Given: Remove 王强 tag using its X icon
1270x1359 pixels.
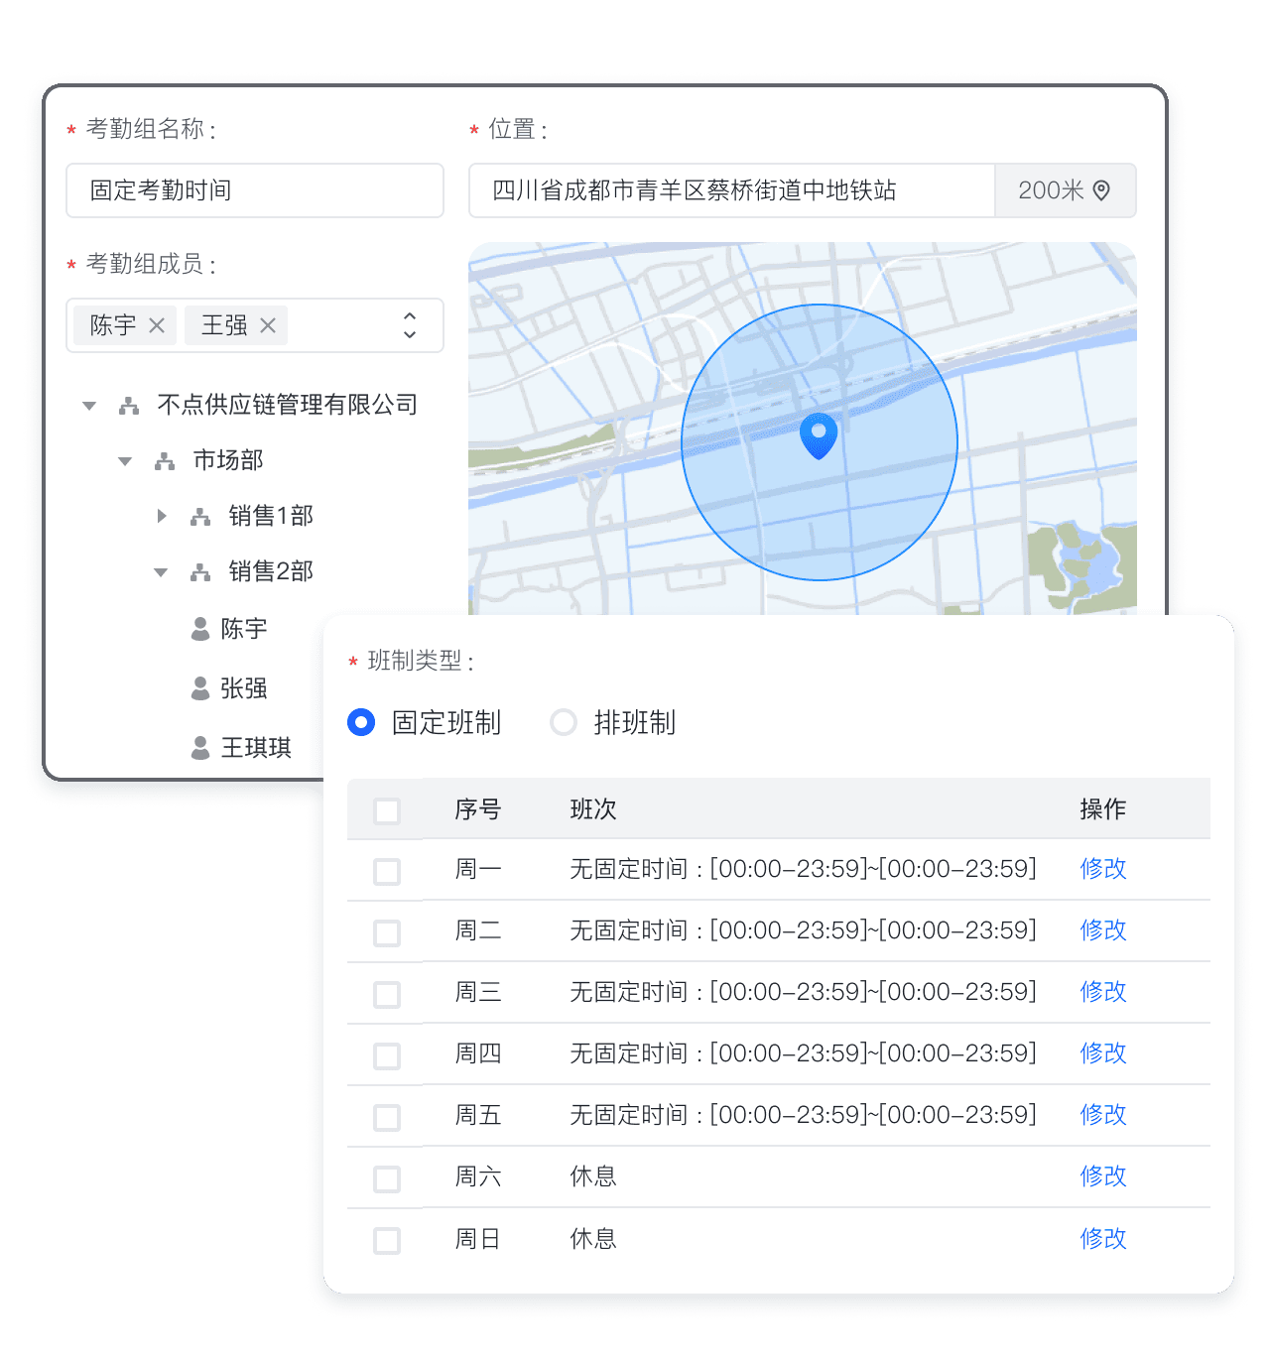Looking at the screenshot, I should [268, 325].
